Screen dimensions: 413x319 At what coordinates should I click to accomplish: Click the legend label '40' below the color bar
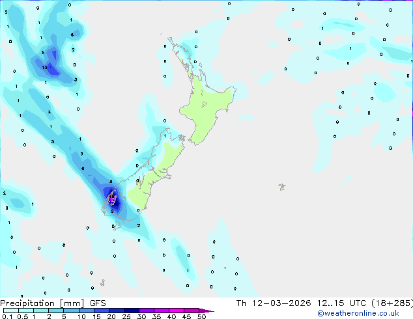[171, 316]
